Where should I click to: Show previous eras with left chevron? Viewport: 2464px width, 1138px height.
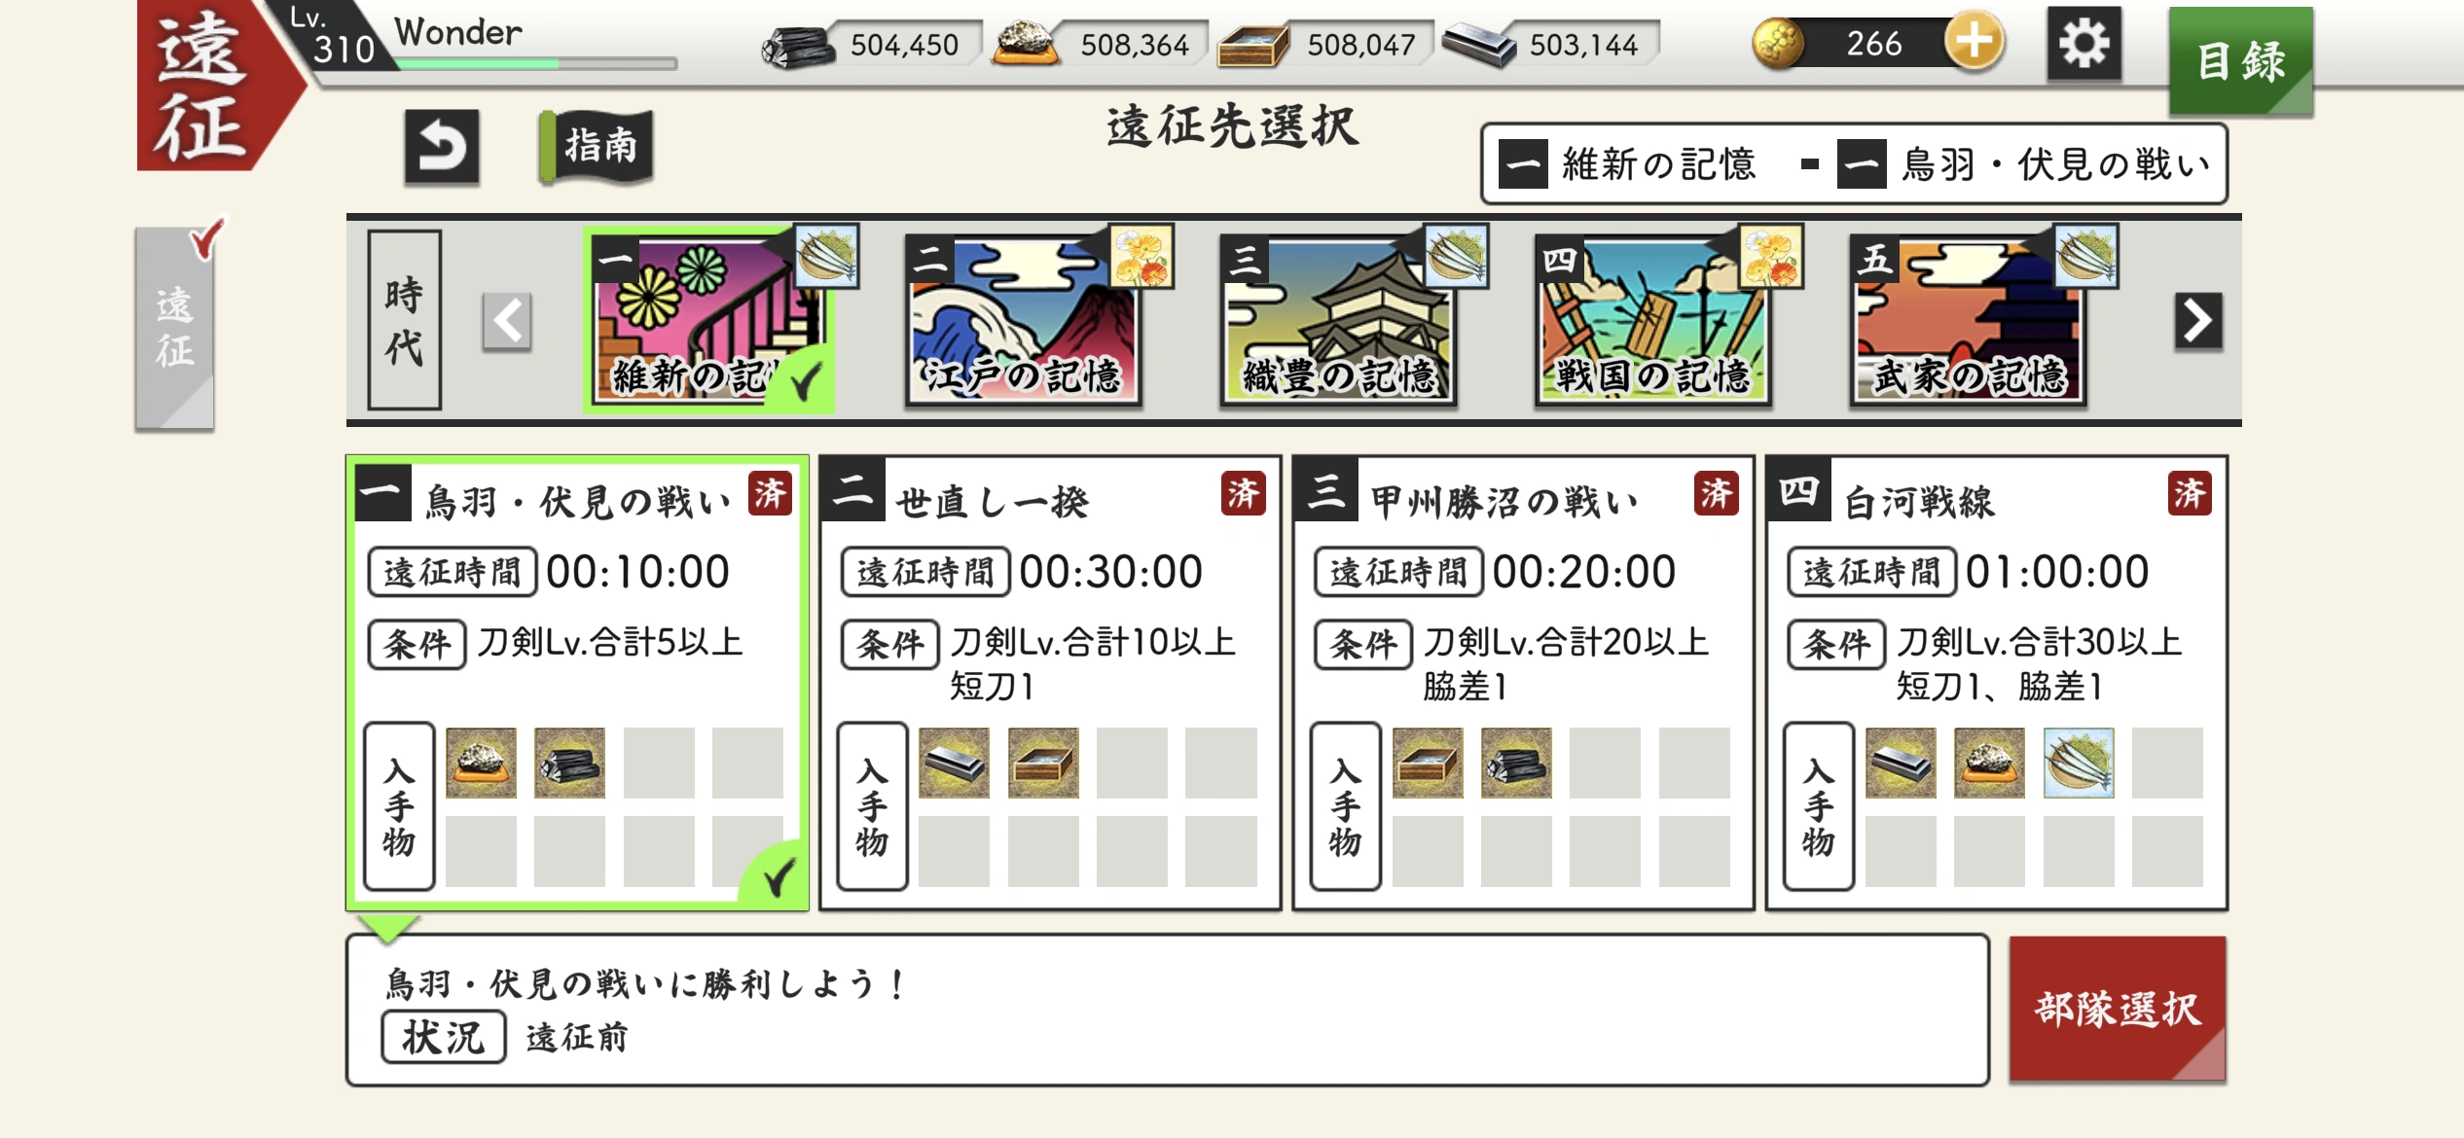tap(507, 321)
